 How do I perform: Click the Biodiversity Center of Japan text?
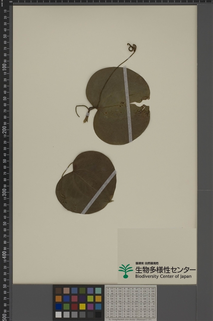click(x=163, y=276)
